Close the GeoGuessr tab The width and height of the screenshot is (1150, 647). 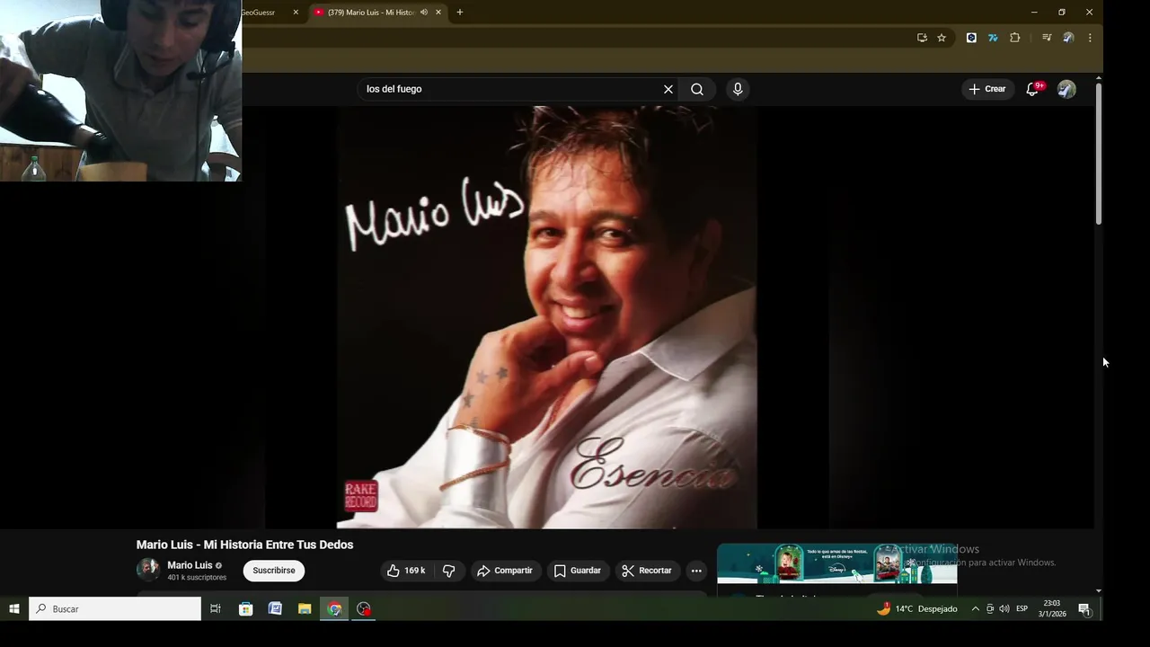click(296, 13)
